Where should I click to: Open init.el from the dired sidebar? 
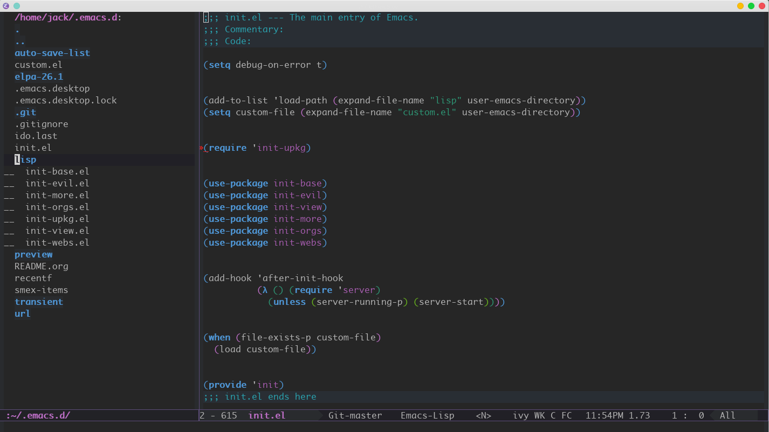coord(33,148)
